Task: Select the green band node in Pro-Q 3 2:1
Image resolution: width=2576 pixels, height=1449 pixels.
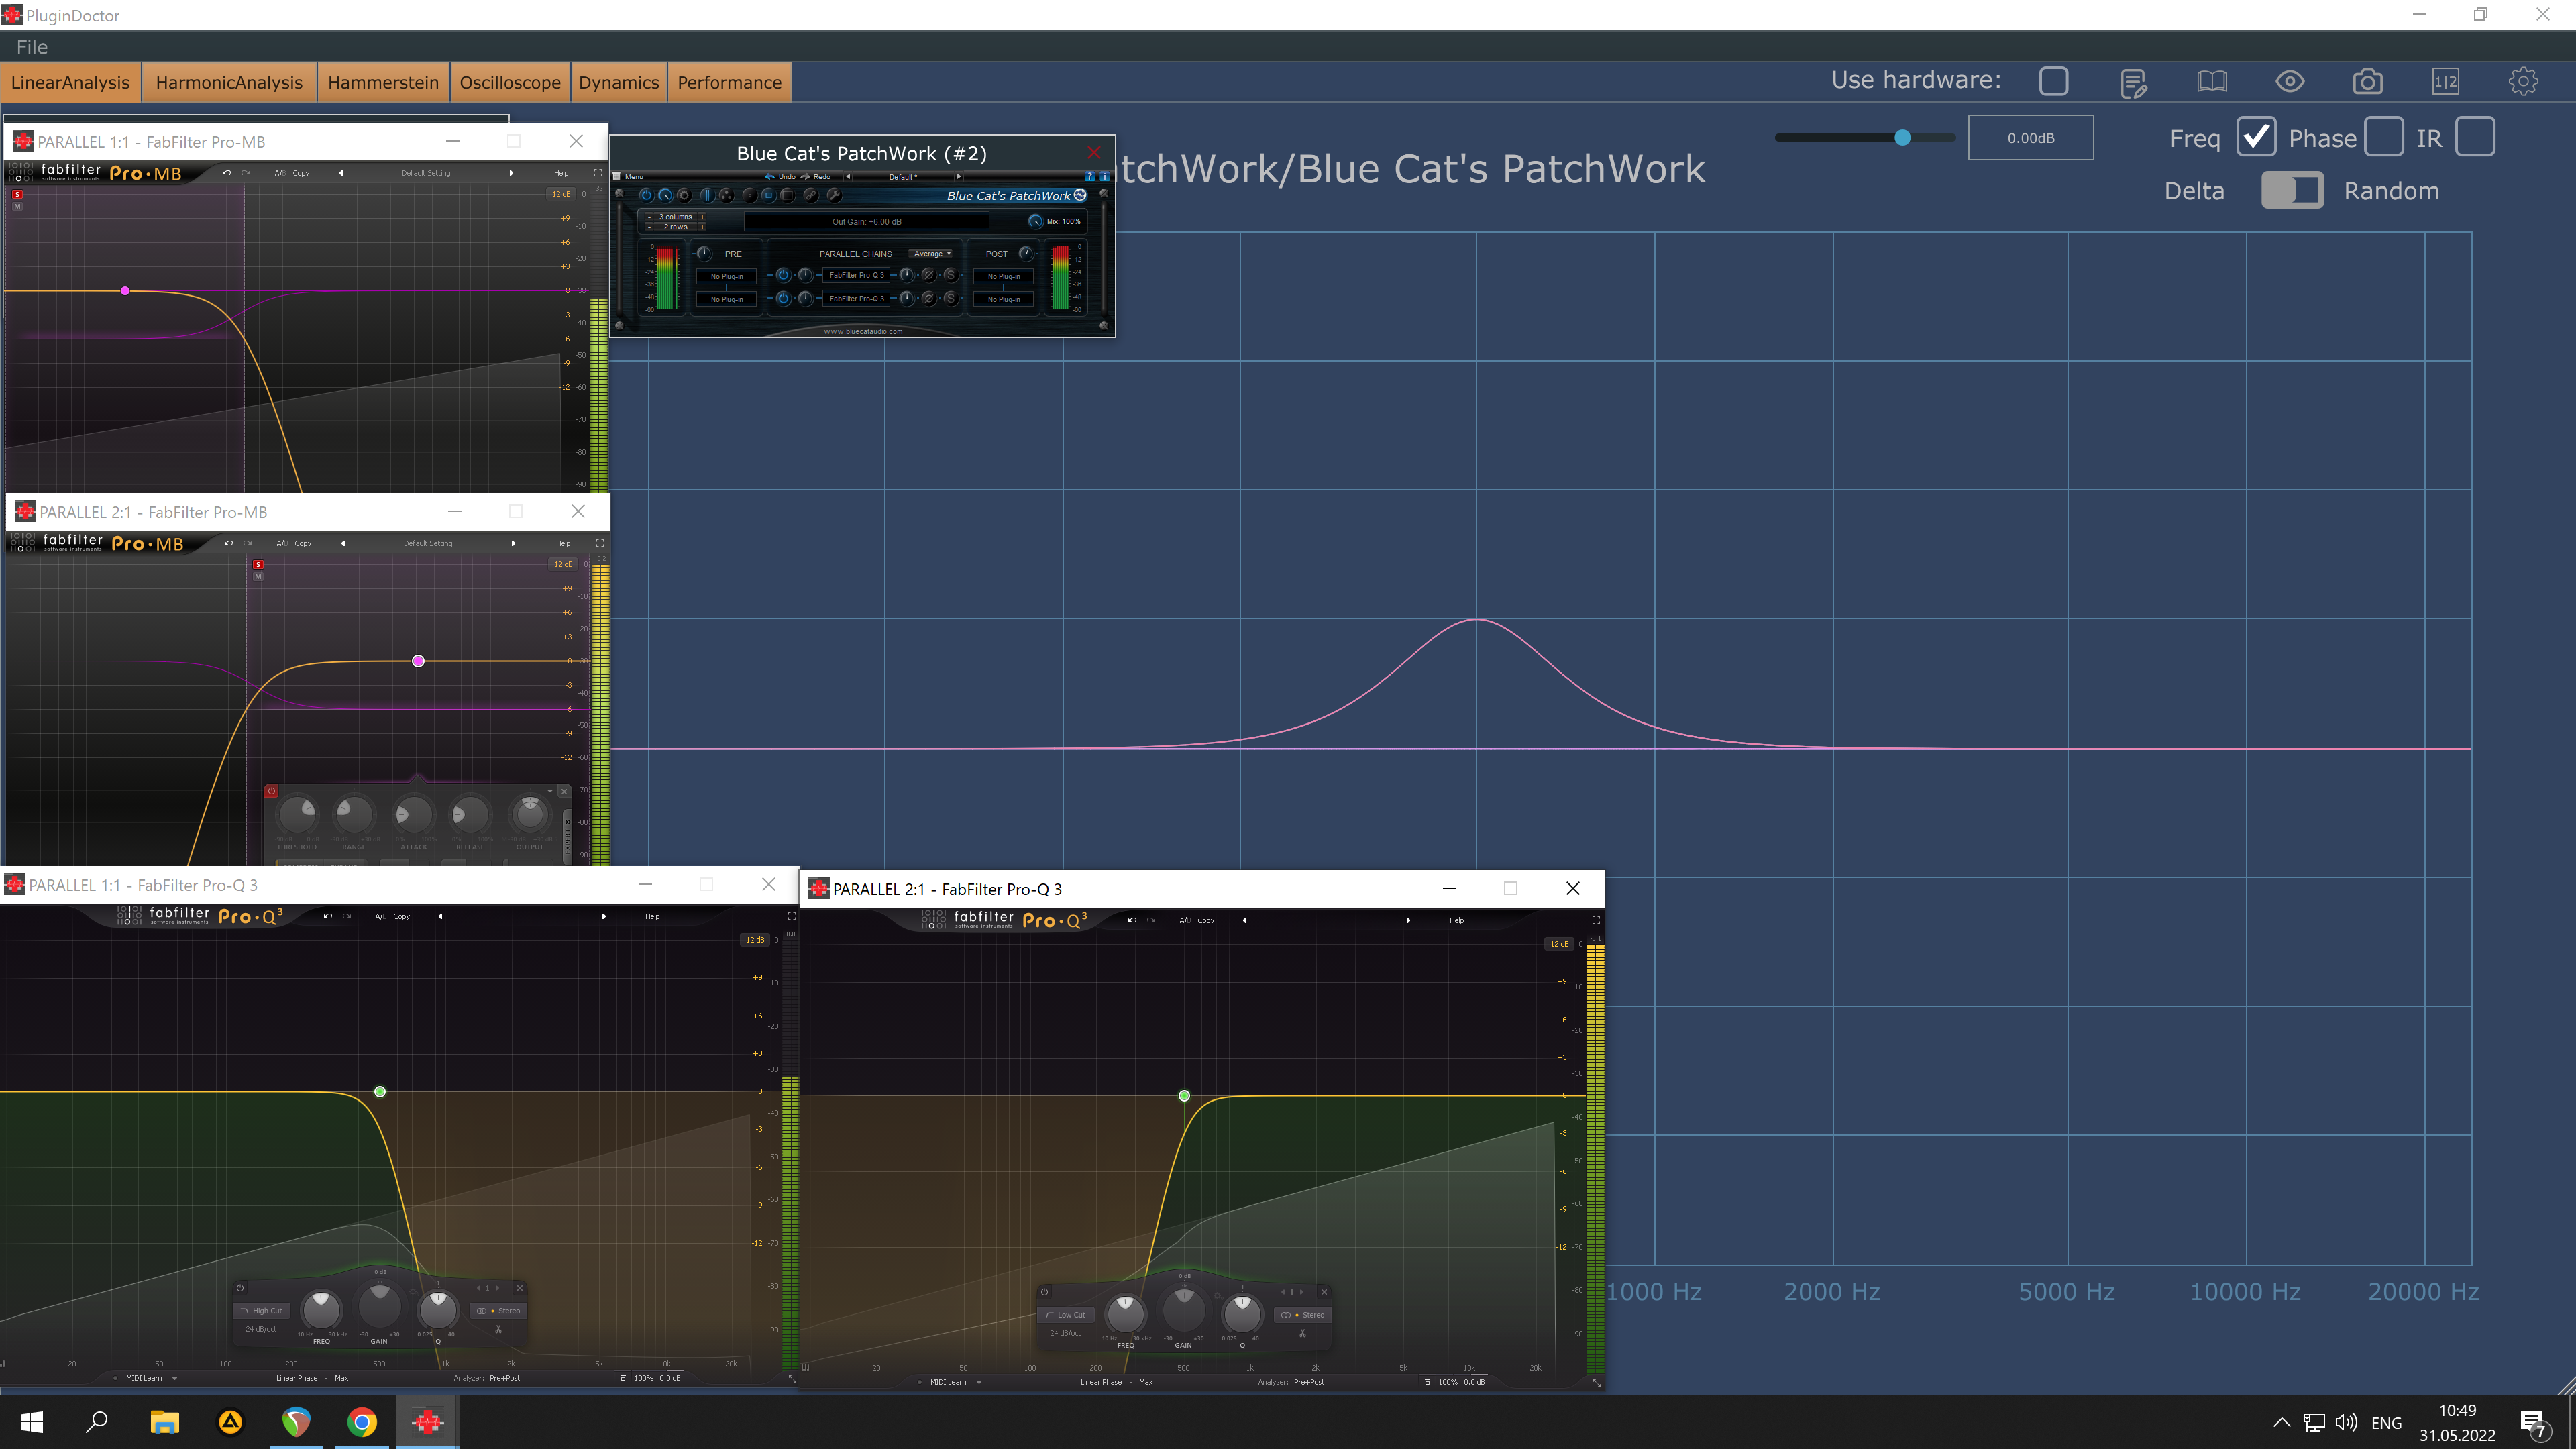Action: click(1184, 1096)
